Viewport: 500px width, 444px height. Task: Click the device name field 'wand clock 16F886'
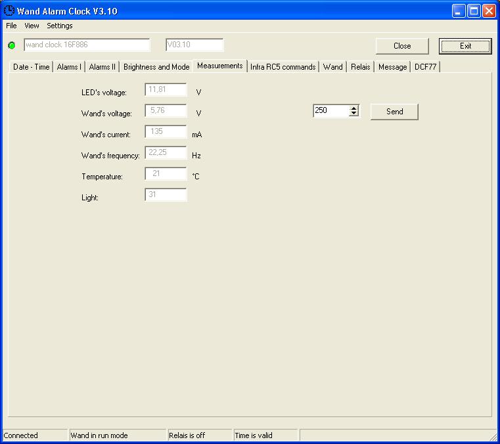(x=87, y=45)
